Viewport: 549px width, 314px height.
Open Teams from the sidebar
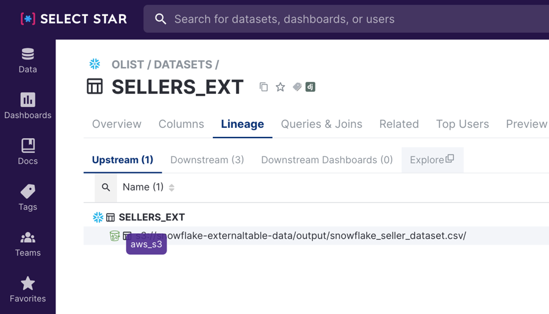click(x=27, y=243)
